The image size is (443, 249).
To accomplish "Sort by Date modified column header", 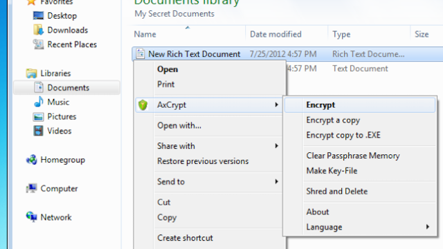I will (x=275, y=34).
